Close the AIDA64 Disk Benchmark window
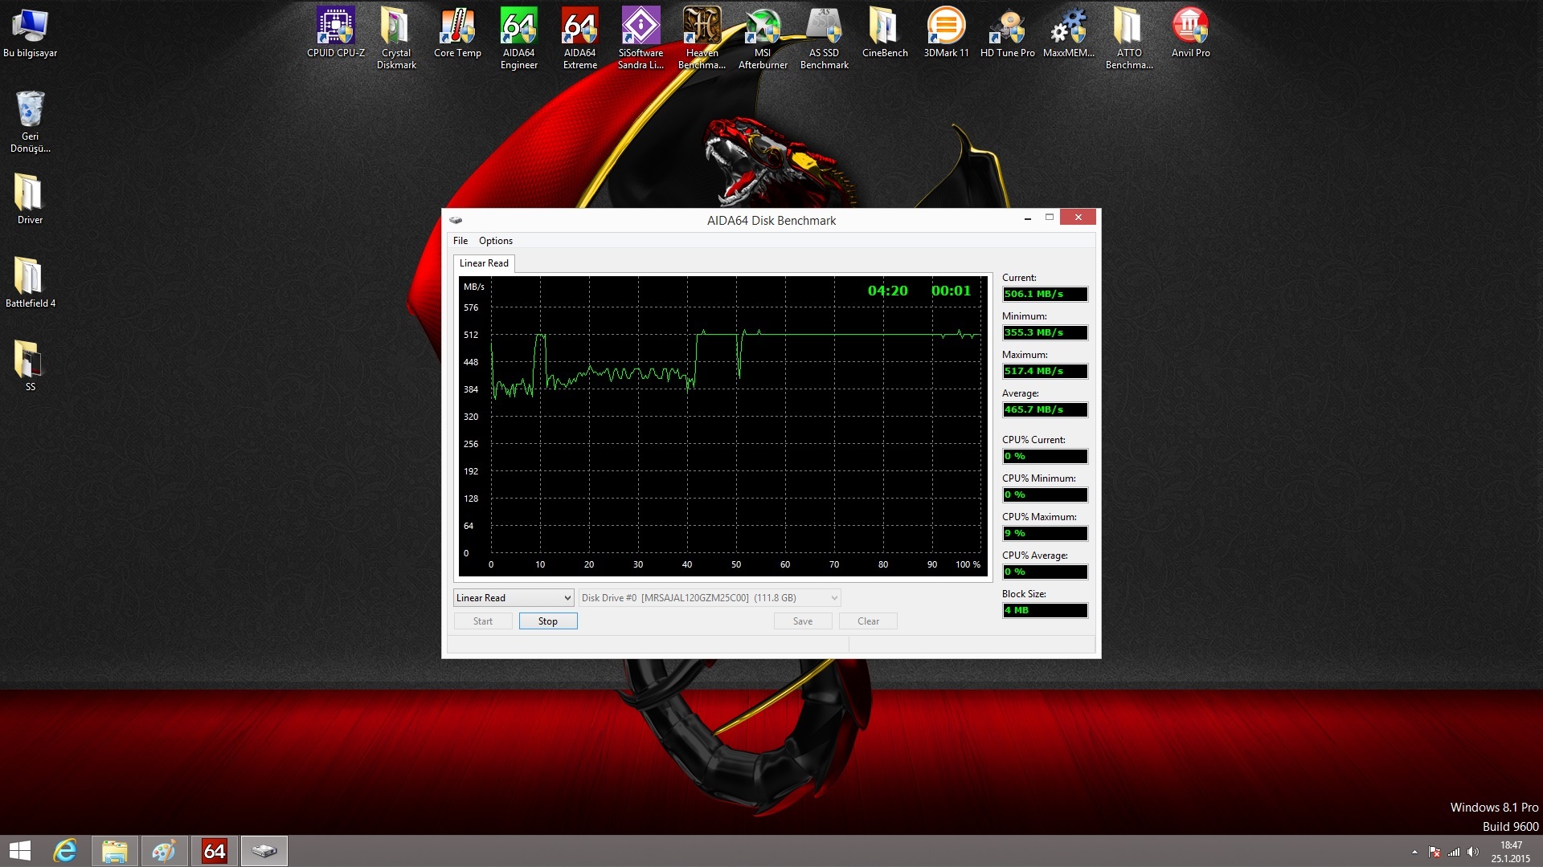This screenshot has height=867, width=1543. click(1078, 218)
